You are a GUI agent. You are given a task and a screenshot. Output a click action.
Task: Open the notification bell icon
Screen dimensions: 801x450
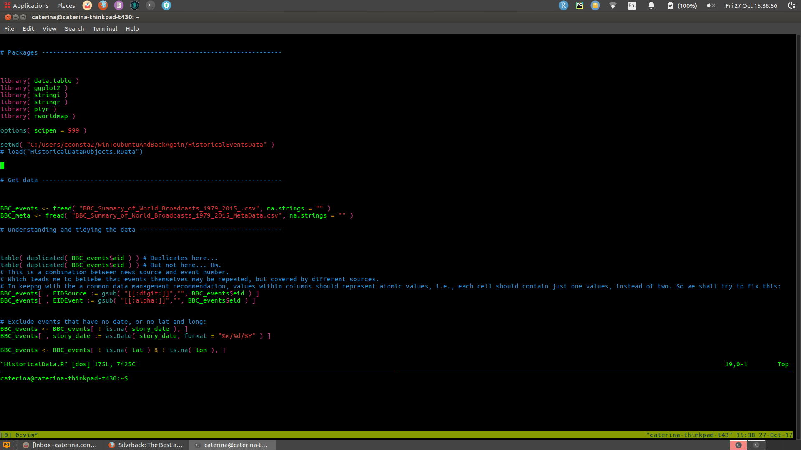651,5
